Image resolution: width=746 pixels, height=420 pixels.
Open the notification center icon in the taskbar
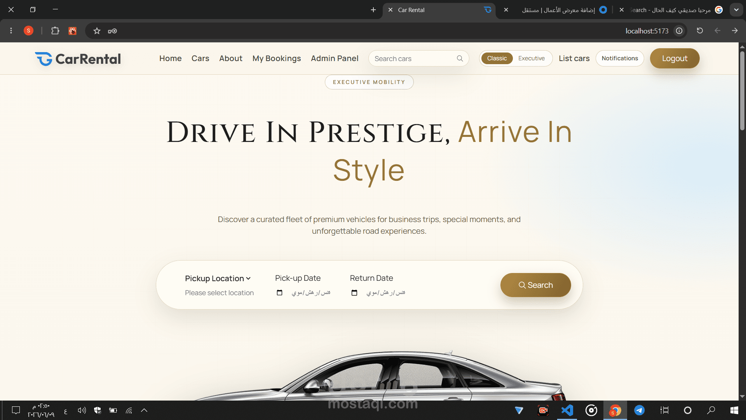pos(16,410)
